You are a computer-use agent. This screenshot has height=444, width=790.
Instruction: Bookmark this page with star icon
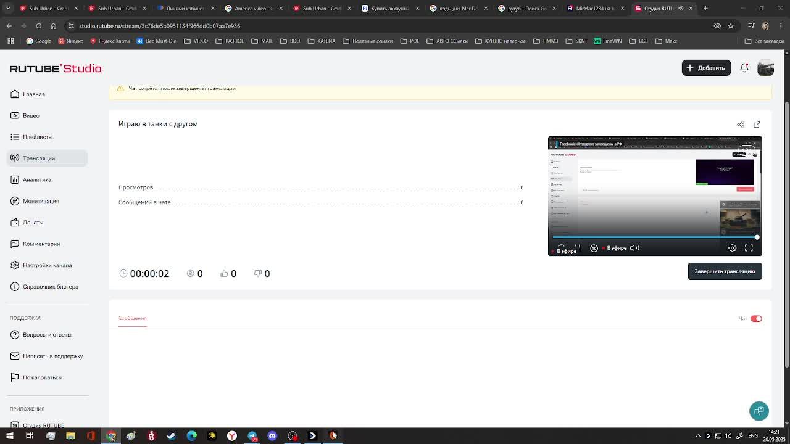coord(731,26)
